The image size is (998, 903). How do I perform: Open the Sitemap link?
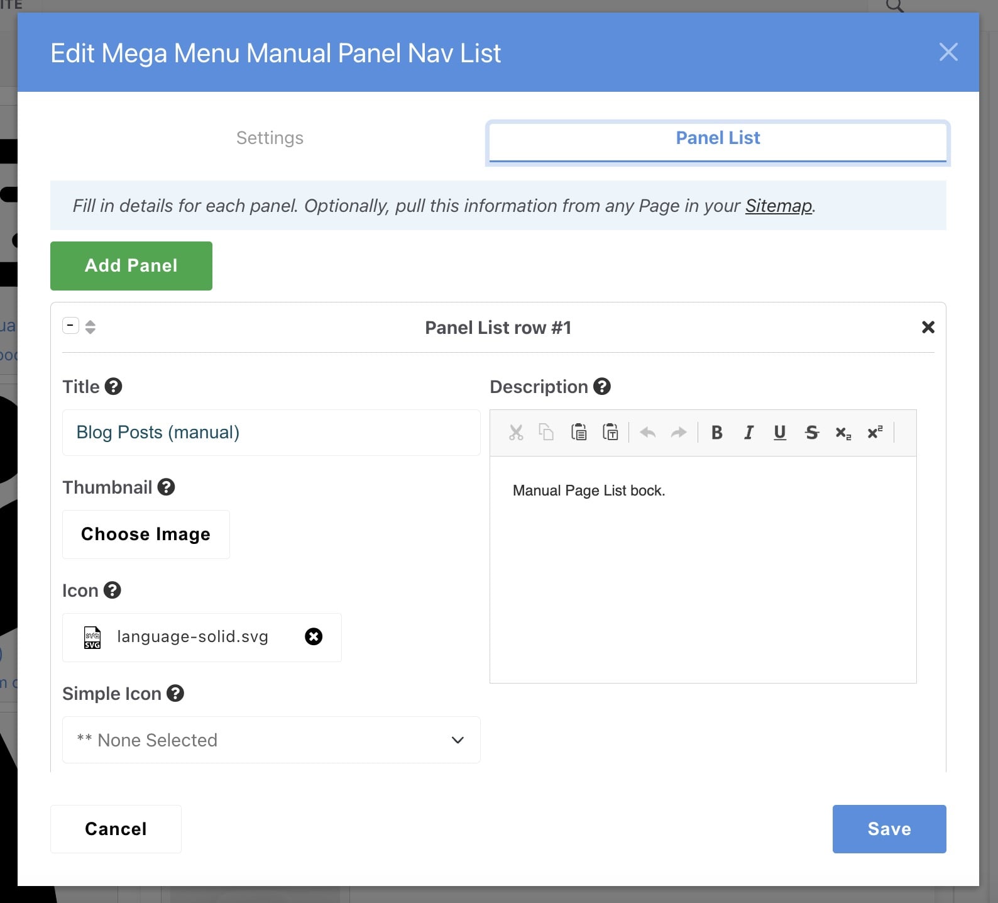click(x=778, y=206)
